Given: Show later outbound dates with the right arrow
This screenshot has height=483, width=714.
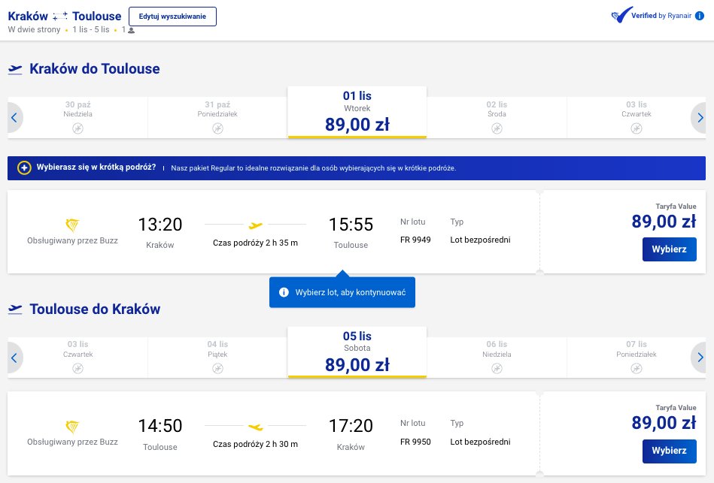Looking at the screenshot, I should (x=700, y=118).
